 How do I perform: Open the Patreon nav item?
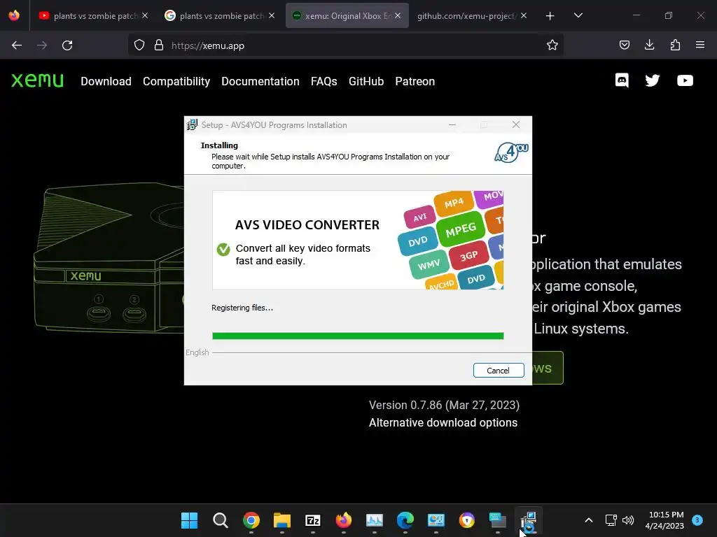pyautogui.click(x=415, y=81)
